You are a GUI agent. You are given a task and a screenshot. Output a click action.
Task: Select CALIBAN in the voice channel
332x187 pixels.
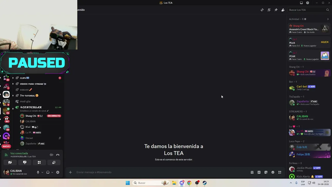(40, 121)
